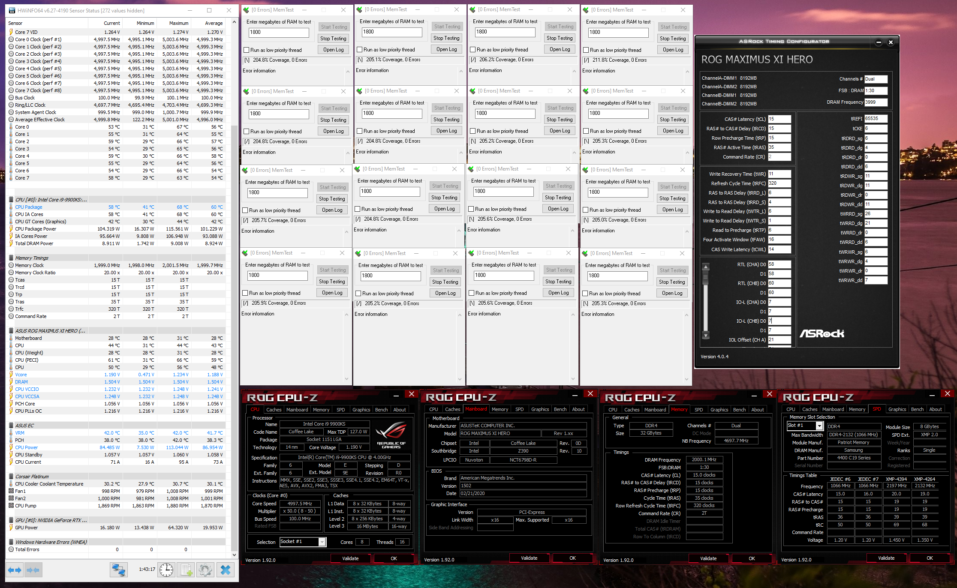Viewport: 957px width, 588px height.
Task: Open About tab in CPU-Z CPU window
Action: point(400,410)
